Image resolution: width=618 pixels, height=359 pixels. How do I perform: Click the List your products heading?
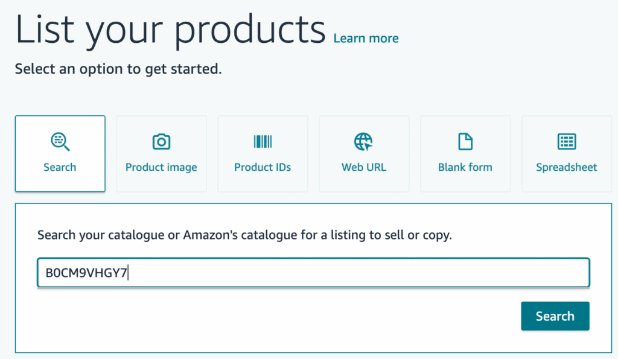(170, 29)
